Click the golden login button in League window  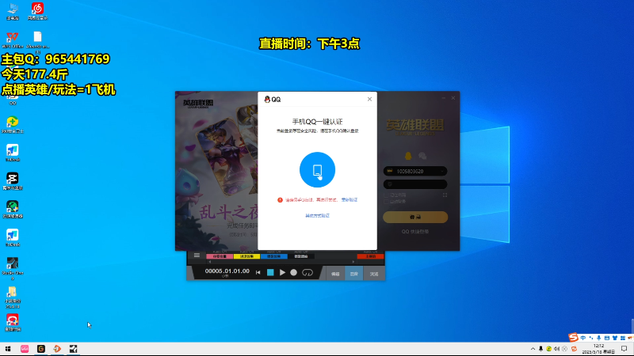415,217
